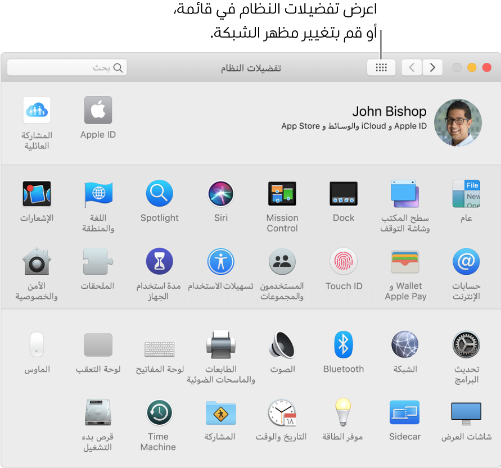The image size is (501, 468).
Task: Open Printers & Scanners (الطابعات والماسحات الضوئية) icon
Action: pyautogui.click(x=221, y=345)
